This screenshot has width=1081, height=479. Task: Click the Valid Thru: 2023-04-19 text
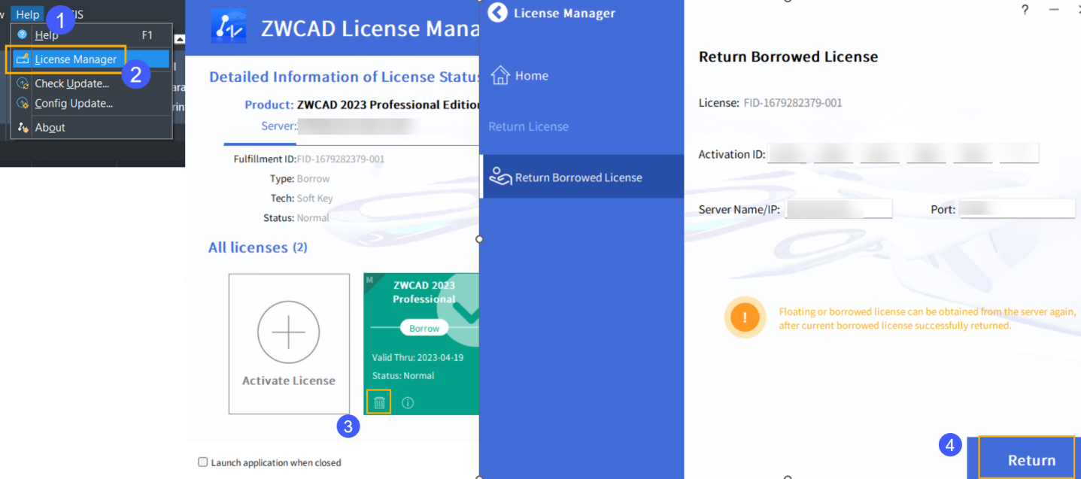coord(418,358)
